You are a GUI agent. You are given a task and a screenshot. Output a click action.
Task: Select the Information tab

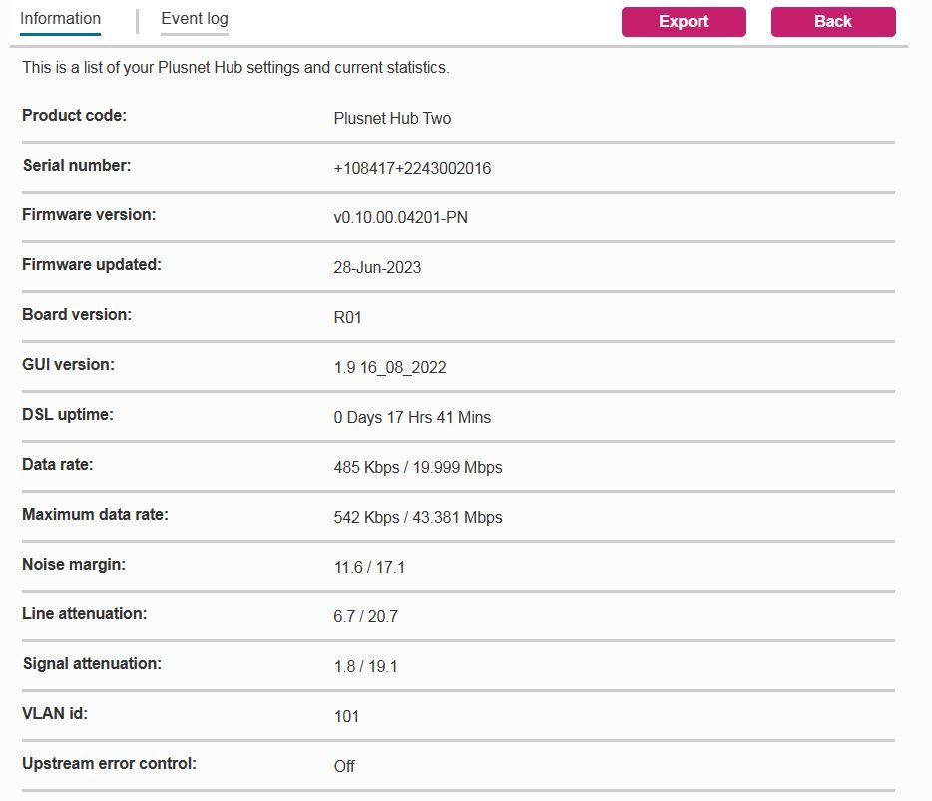60,19
